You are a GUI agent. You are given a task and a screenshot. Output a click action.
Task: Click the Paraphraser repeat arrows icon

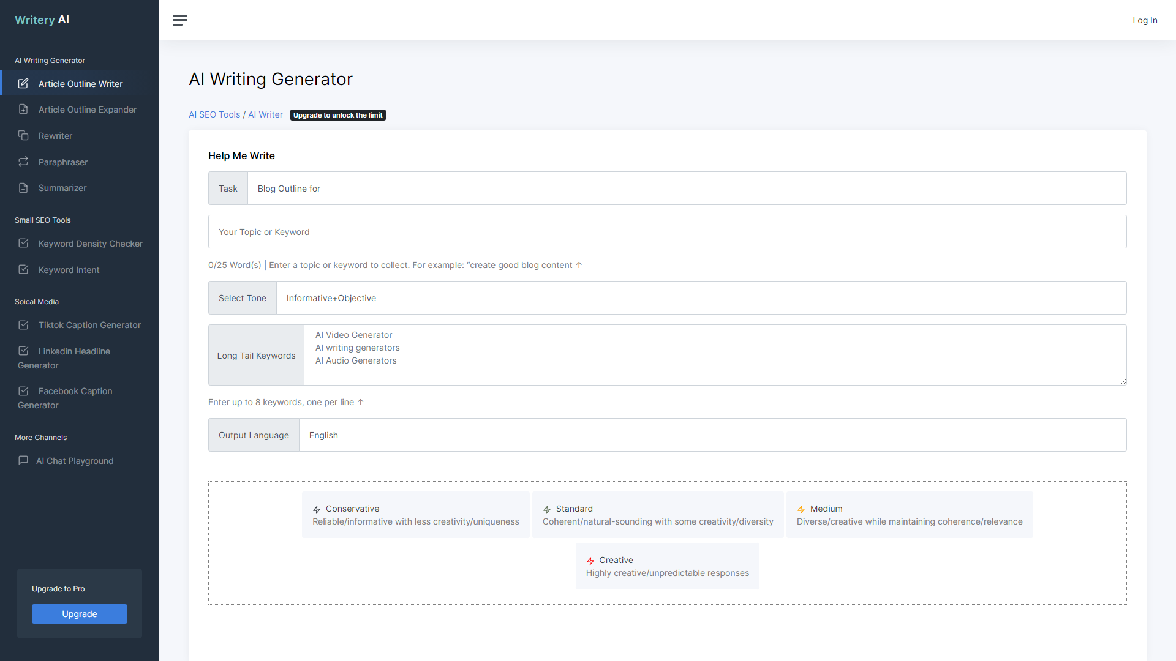[x=23, y=162]
